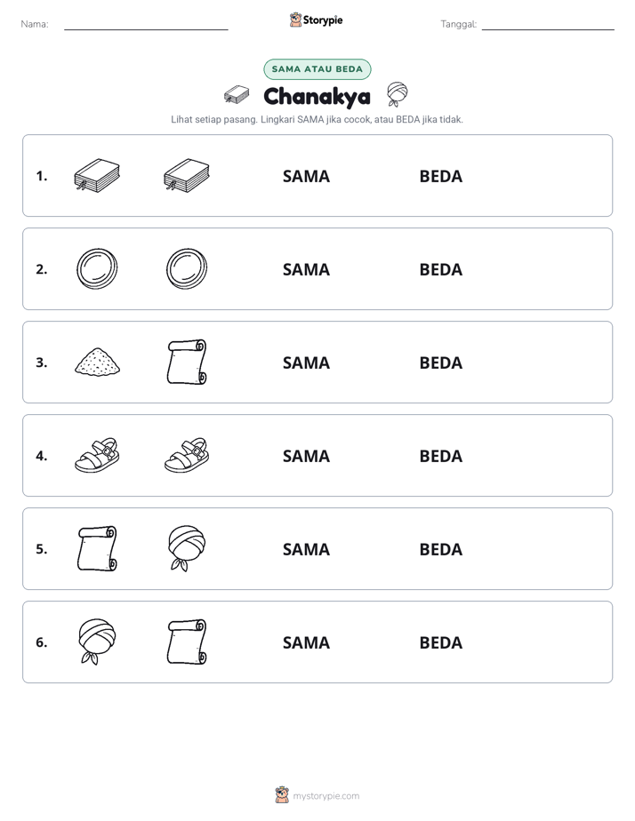The height and width of the screenshot is (821, 635).
Task: Choose BEDA for row 3 pair
Action: (x=440, y=363)
